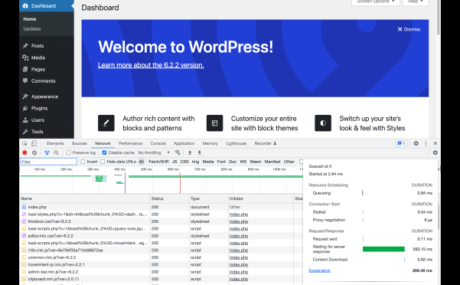
Task: Open network conditions wifi icon
Action: 178,152
